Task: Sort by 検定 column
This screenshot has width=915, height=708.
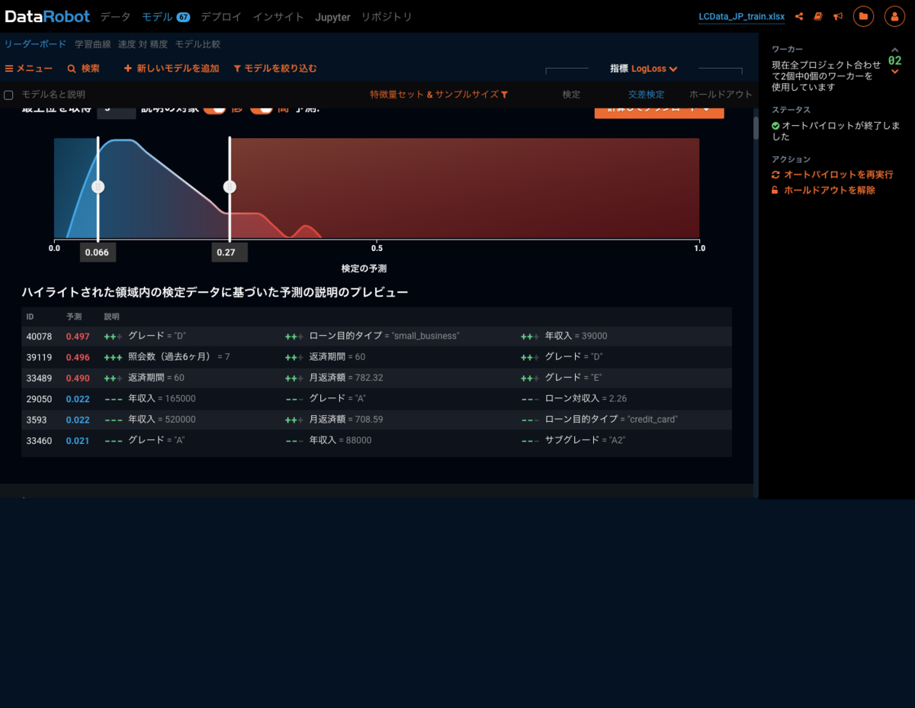Action: tap(571, 95)
